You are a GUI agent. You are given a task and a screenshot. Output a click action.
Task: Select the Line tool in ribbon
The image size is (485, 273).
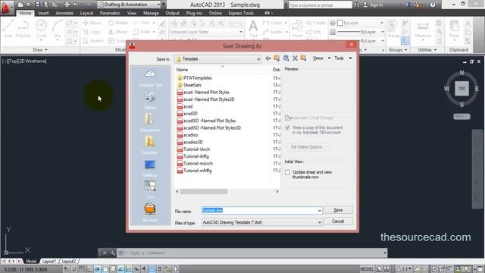tap(8, 29)
